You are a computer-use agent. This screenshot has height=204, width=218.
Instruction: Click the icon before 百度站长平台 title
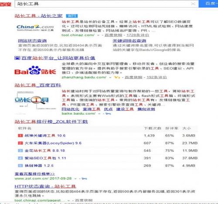[x=17, y=58]
